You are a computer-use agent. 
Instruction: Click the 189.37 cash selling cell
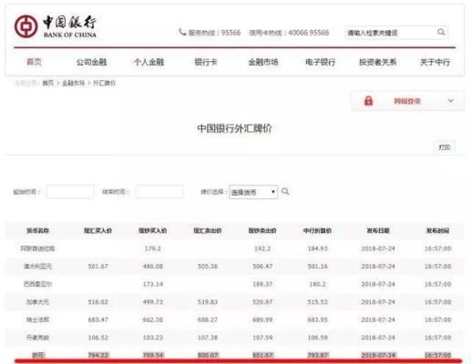[262, 284]
